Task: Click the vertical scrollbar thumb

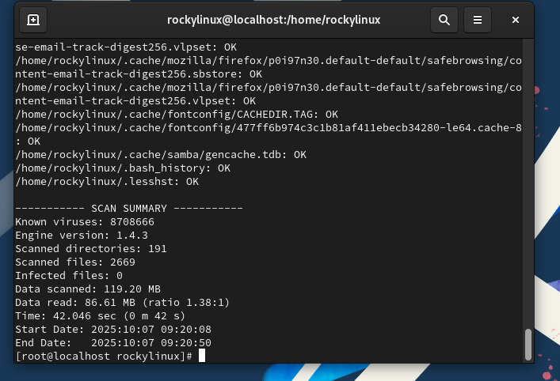Action: tap(528, 344)
